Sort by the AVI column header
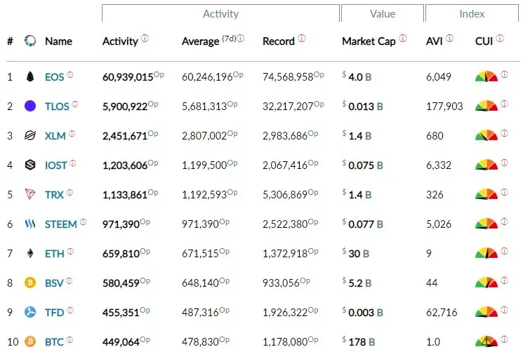Viewport: 523px width, 354px height. (435, 41)
